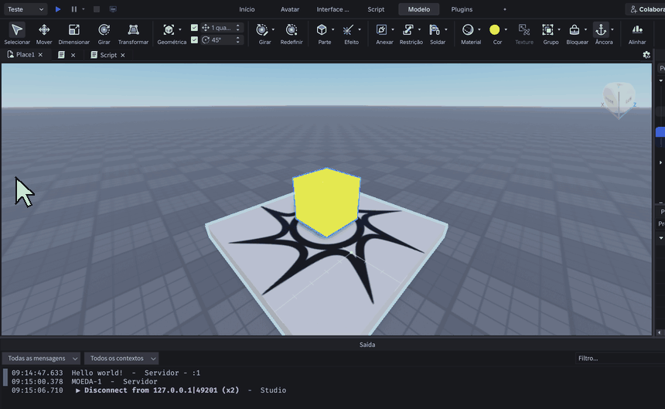
Task: Switch to the Plugins ribbon tab
Action: point(462,9)
